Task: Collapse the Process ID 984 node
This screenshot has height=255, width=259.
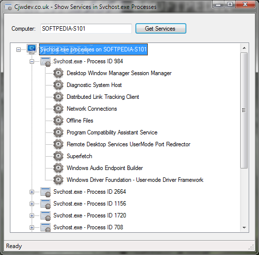Action: [32, 62]
